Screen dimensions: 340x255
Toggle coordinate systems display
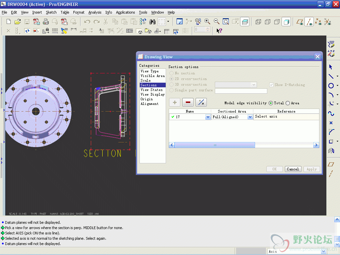[328, 22]
